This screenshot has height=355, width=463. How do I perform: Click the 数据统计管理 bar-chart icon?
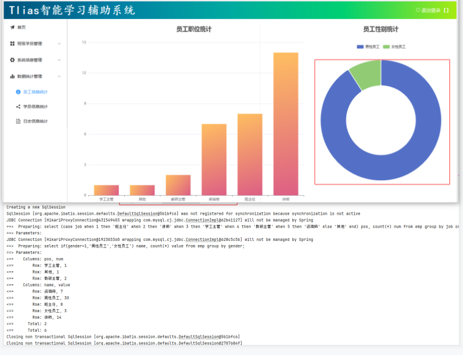pos(12,76)
